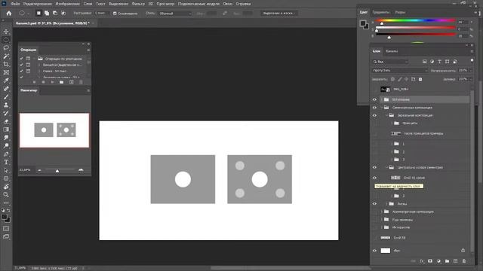The image size is (483, 271).
Task: Filter layers by pixel layers icon
Action: [424, 62]
